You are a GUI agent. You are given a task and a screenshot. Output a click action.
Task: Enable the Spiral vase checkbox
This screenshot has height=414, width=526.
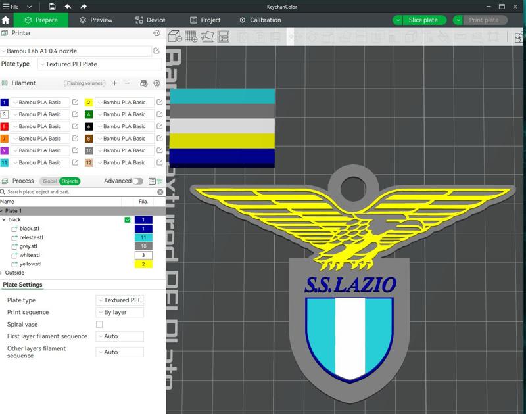[99, 324]
